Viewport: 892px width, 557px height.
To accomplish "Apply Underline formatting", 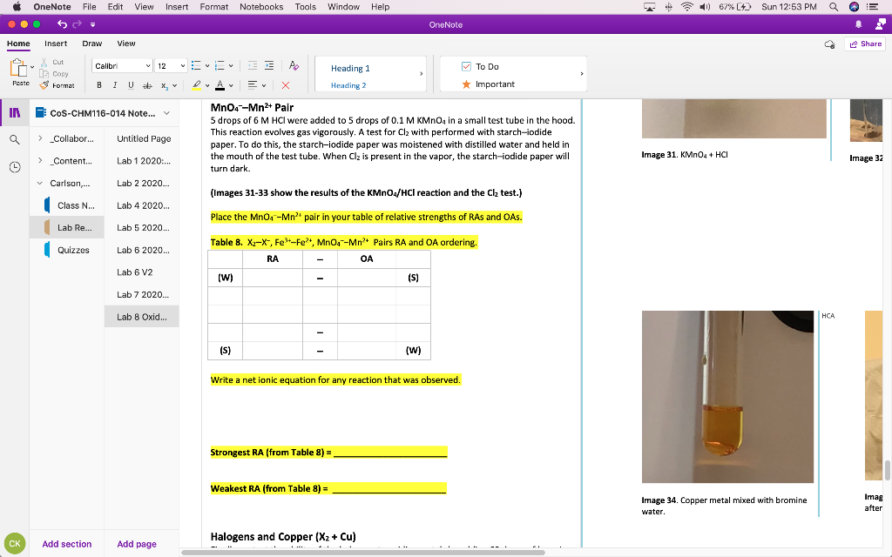I will click(131, 85).
